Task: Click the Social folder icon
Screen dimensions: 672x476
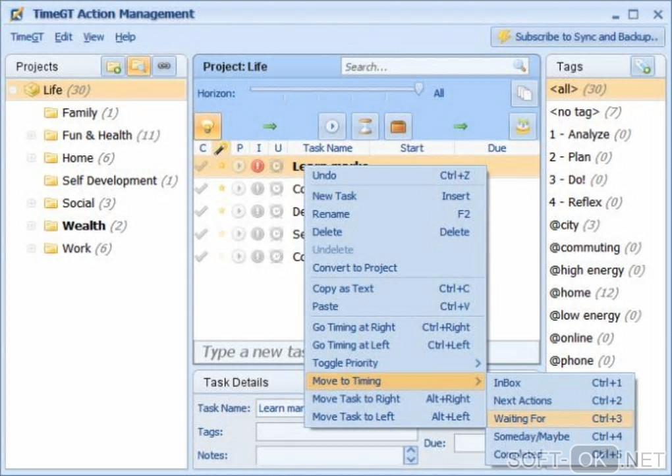Action: coord(51,203)
